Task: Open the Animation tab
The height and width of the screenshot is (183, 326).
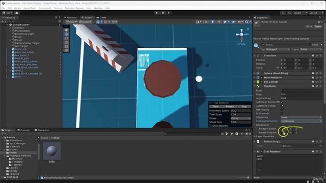Action: pyautogui.click(x=42, y=130)
